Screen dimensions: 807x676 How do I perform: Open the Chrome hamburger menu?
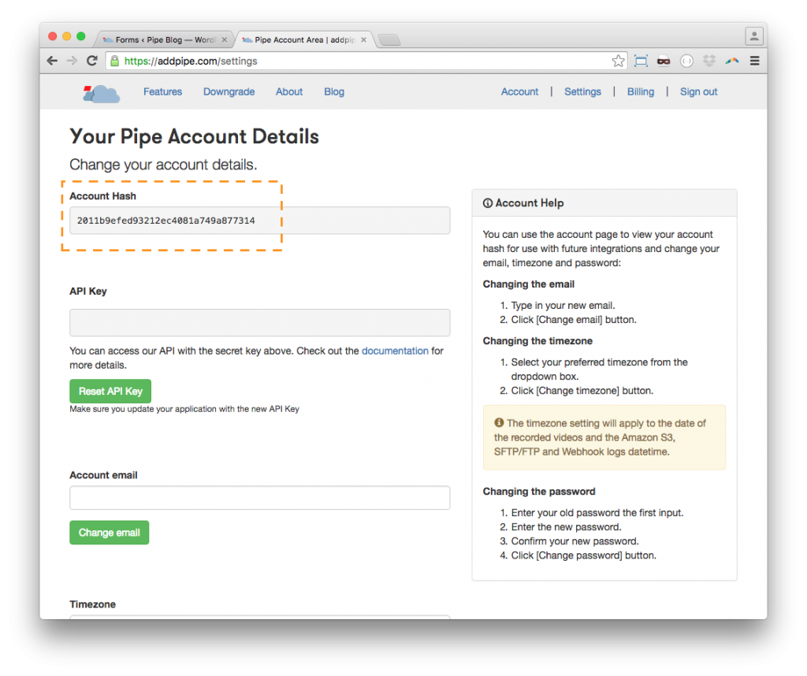(x=755, y=61)
